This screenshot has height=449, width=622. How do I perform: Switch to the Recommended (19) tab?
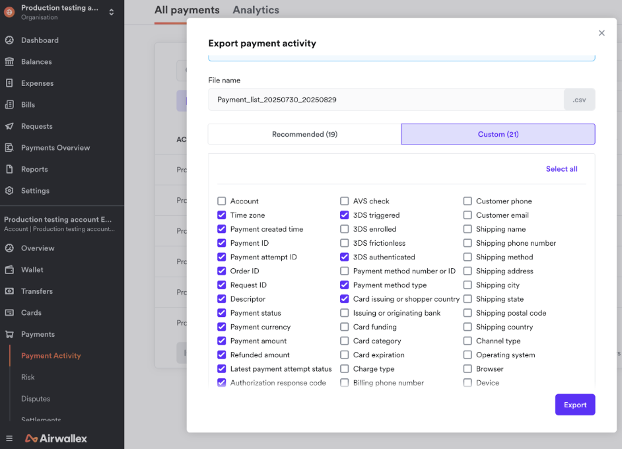tap(304, 134)
